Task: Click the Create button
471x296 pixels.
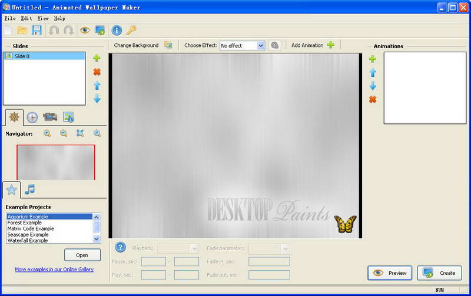Action: point(439,273)
